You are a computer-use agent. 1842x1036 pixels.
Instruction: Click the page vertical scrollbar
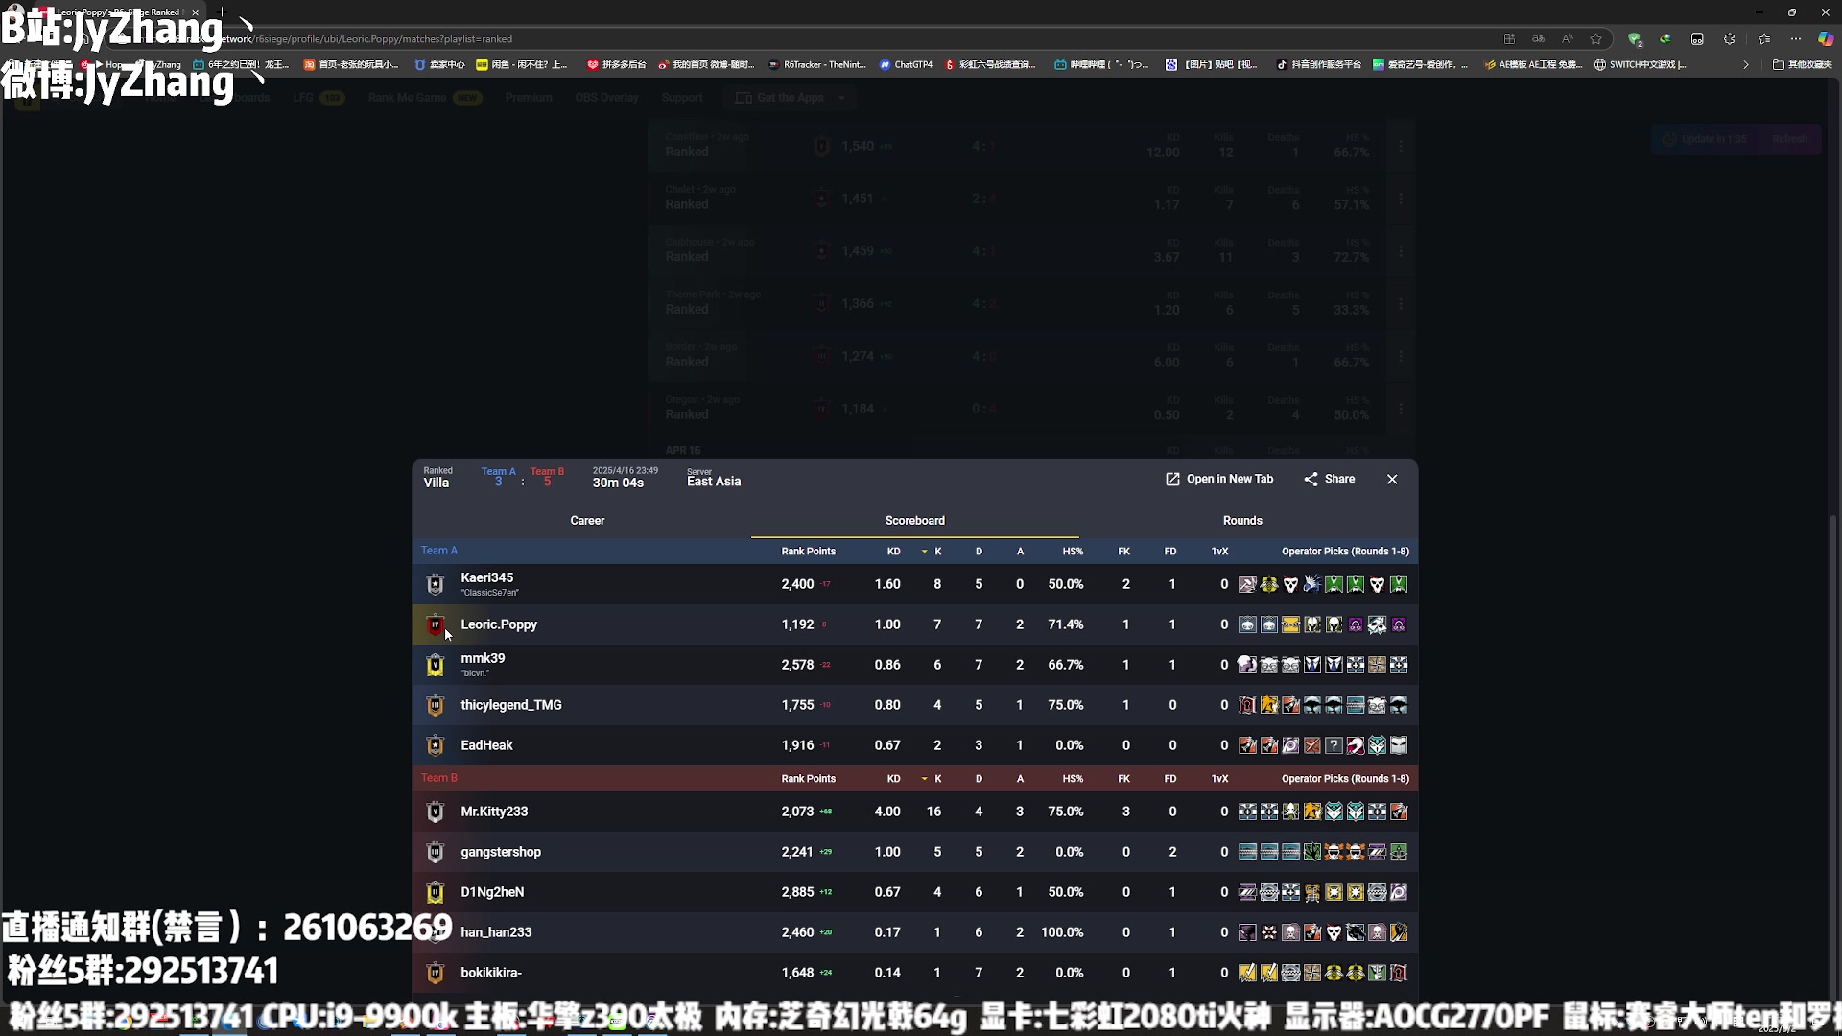coord(1833,758)
